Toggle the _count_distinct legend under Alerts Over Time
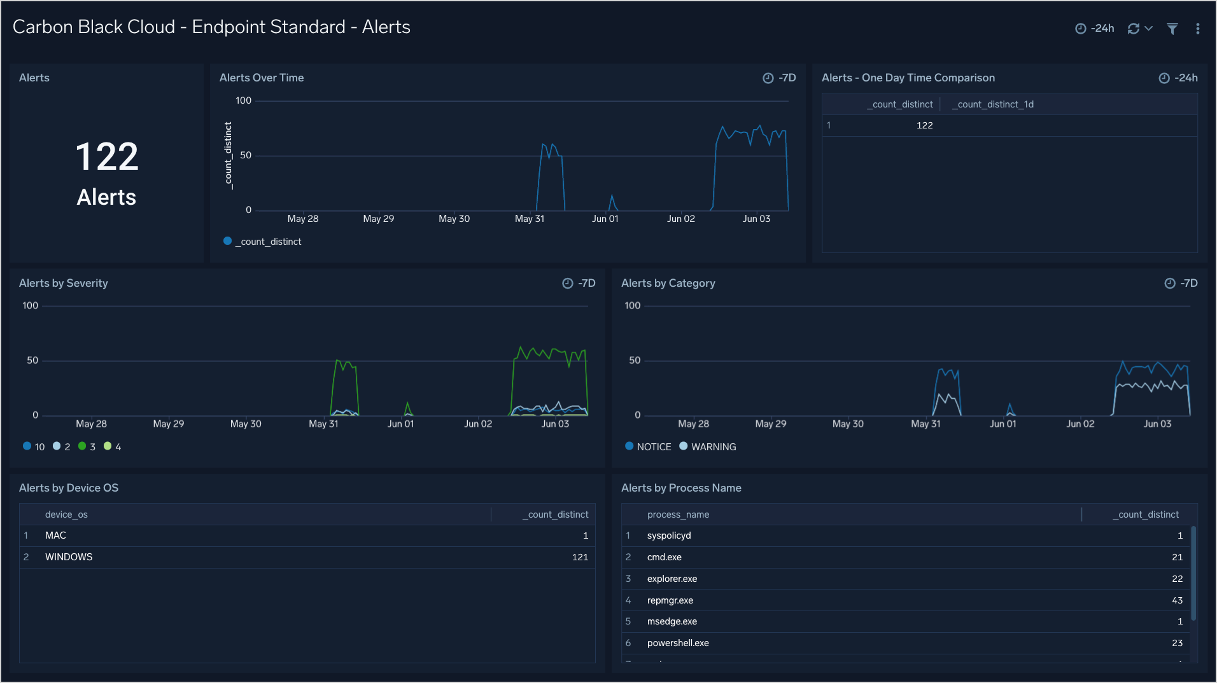This screenshot has height=683, width=1217. click(x=263, y=241)
